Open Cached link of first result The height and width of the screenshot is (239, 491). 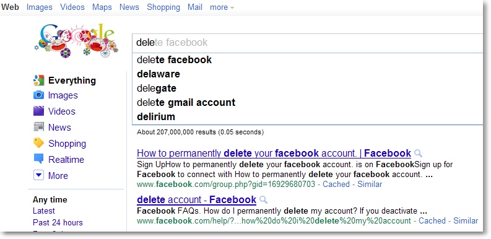pyautogui.click(x=336, y=184)
